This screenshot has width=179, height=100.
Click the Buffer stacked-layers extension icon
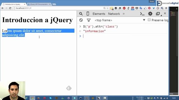coord(116,8)
